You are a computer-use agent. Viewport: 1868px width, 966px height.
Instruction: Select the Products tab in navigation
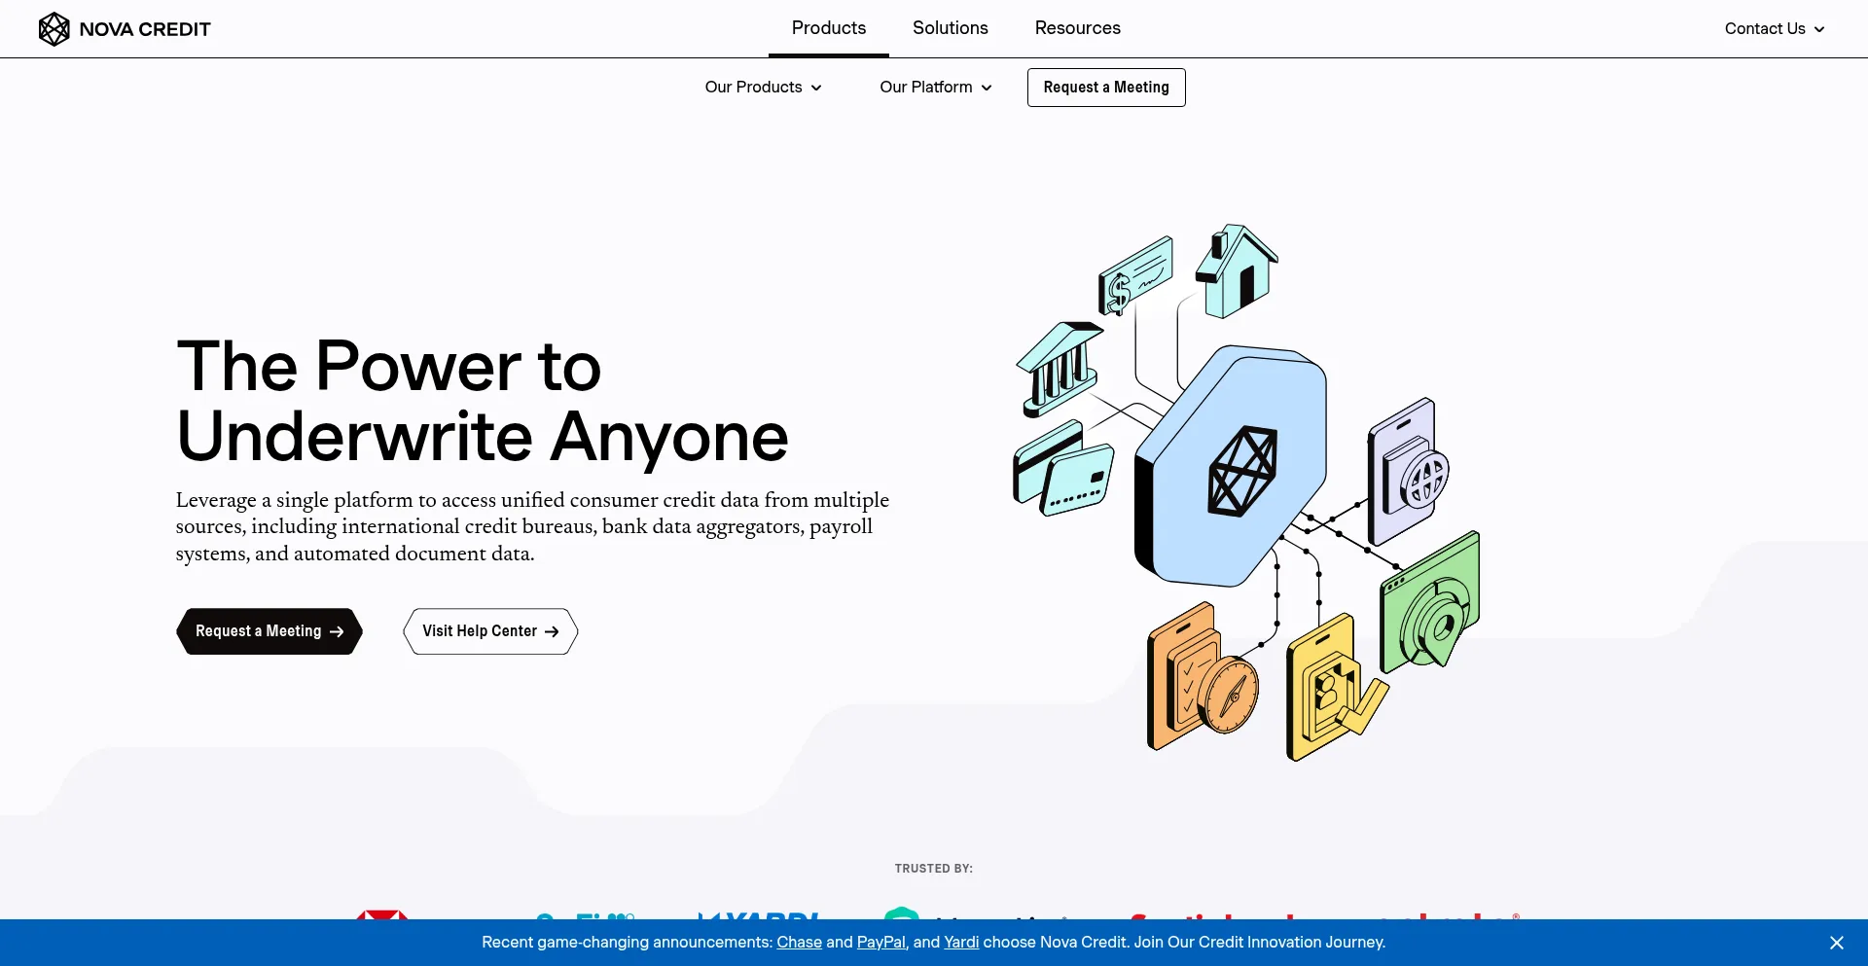828,28
